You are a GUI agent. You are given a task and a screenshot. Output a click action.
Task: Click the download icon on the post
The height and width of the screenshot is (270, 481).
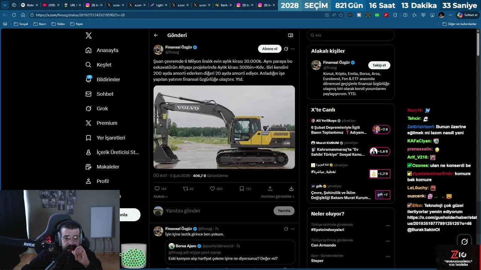(x=291, y=189)
